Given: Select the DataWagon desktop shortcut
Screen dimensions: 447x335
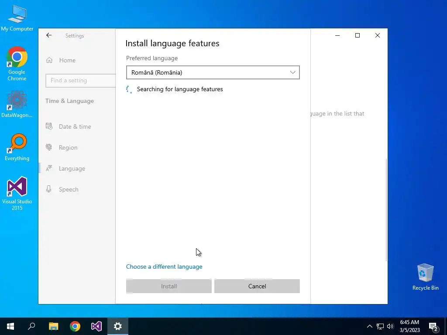Looking at the screenshot, I should pyautogui.click(x=17, y=104).
